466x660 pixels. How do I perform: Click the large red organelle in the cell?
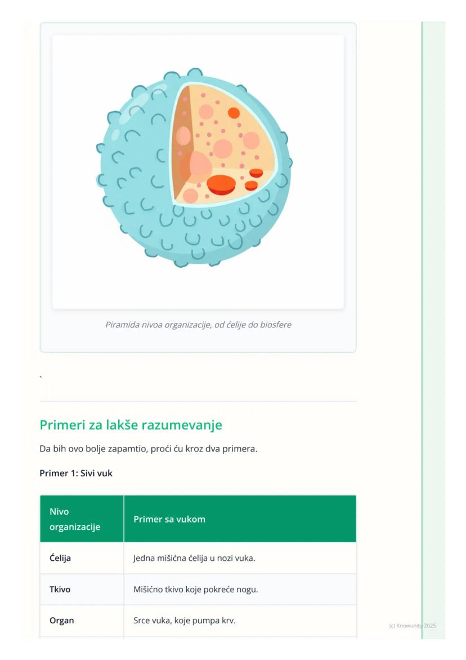221,184
